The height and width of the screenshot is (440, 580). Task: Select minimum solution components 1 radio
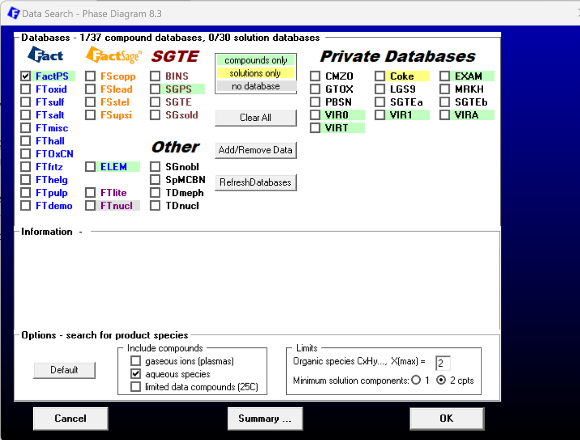416,380
